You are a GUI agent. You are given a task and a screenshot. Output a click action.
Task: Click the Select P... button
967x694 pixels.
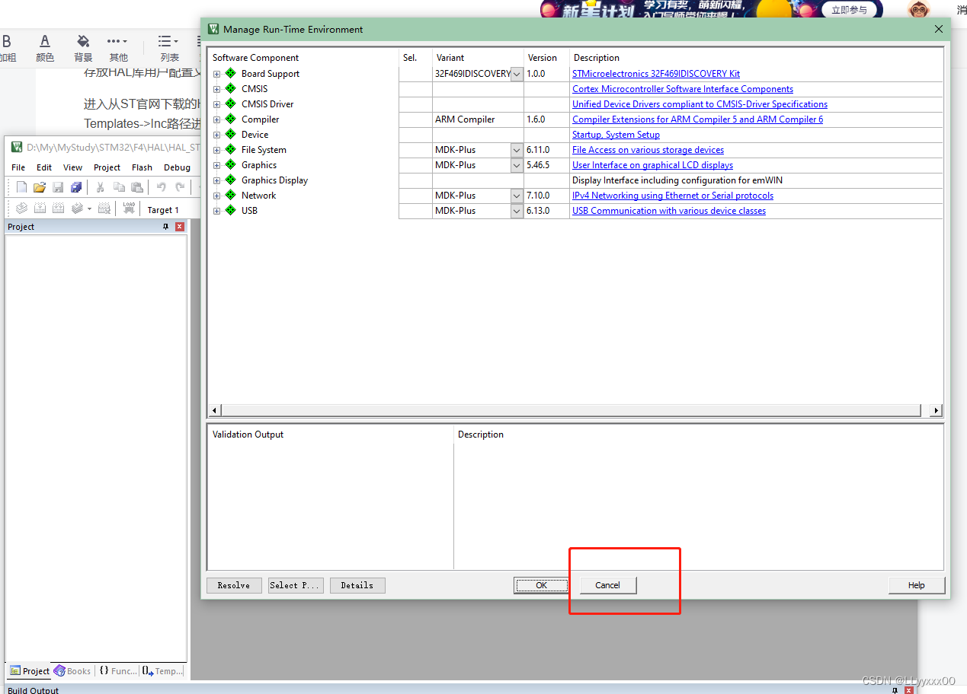pyautogui.click(x=296, y=585)
